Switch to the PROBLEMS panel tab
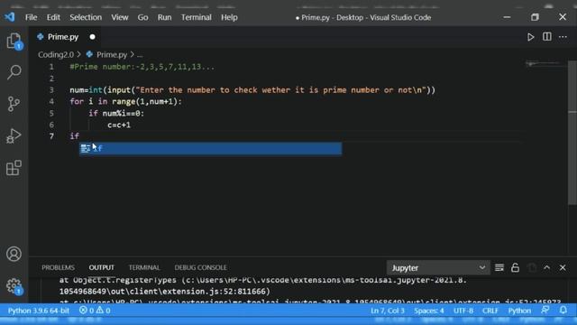This screenshot has height=325, width=577. (58, 267)
